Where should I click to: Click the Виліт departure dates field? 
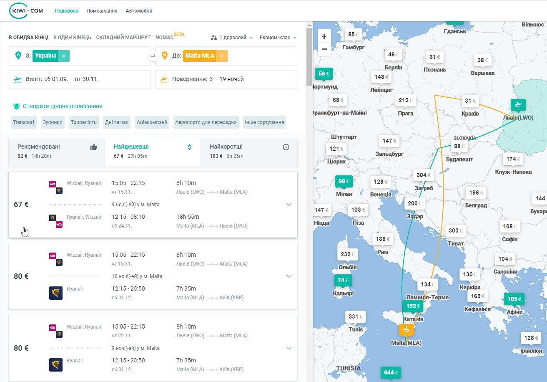click(80, 79)
